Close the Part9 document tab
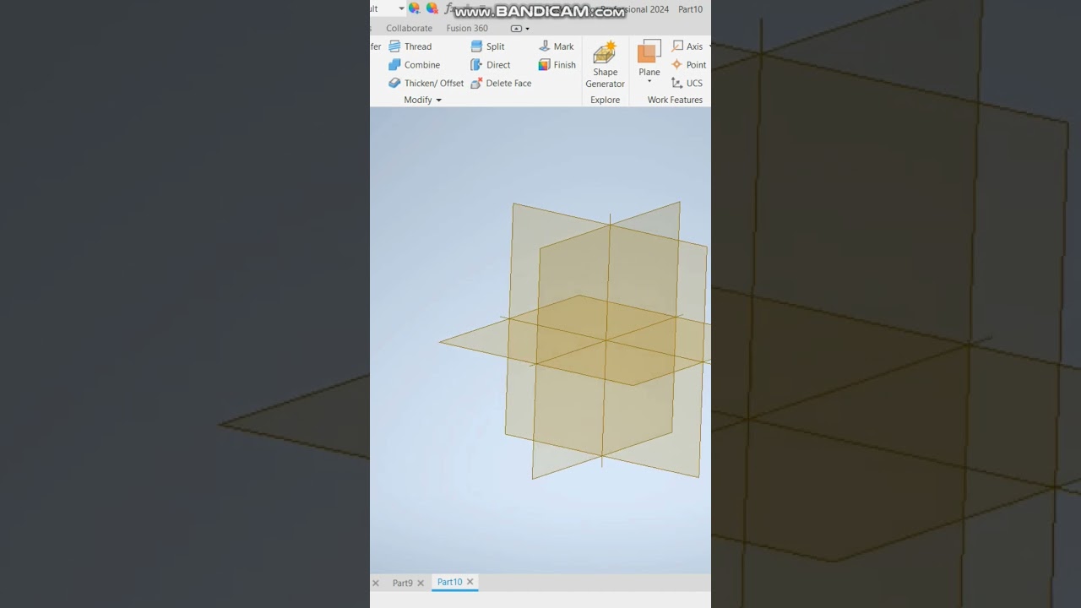Image resolution: width=1081 pixels, height=608 pixels. click(x=421, y=583)
